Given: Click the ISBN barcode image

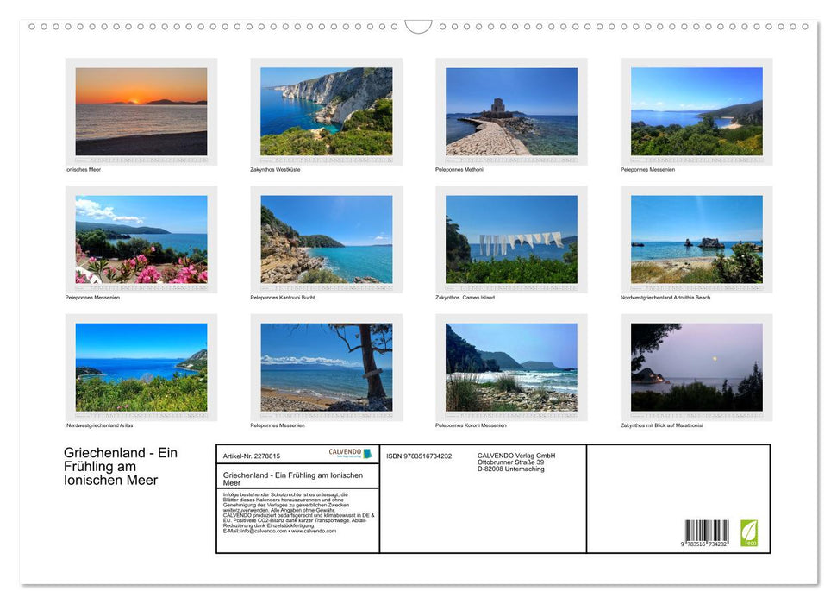Looking at the screenshot, I should coord(707,534).
